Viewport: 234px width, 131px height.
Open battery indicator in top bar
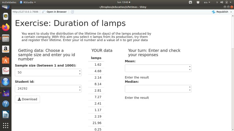tap(227, 2)
